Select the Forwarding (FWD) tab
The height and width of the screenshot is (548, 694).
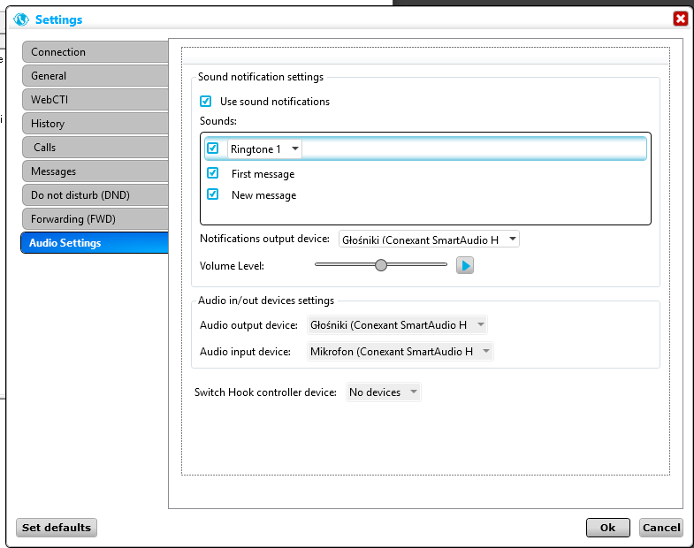pos(94,219)
